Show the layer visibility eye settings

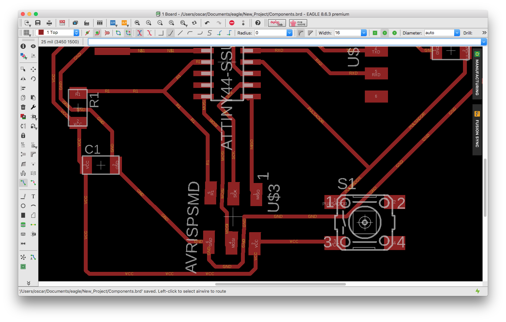(x=33, y=46)
